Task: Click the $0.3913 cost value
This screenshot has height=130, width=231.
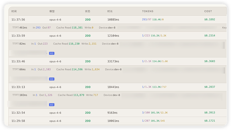Action: [210, 113]
